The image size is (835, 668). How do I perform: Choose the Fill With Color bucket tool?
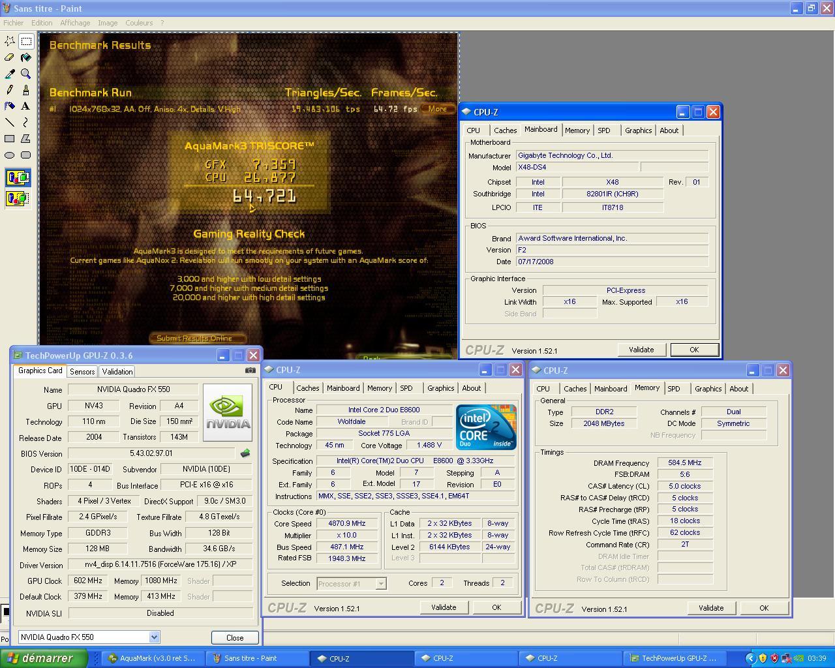[26, 57]
